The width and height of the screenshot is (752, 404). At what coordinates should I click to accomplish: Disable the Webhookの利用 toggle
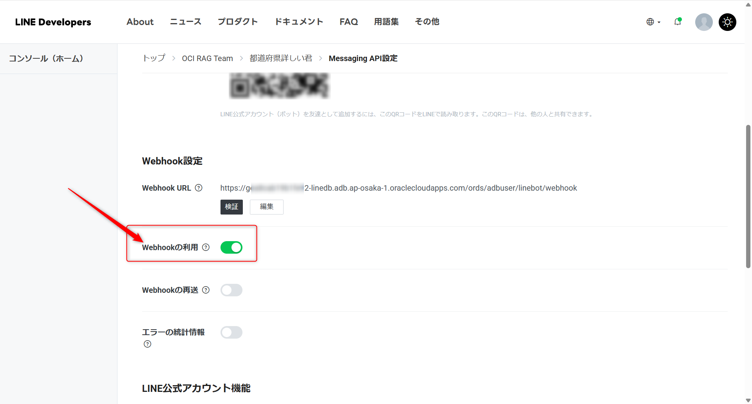click(231, 247)
